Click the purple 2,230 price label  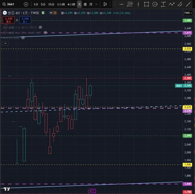pyautogui.click(x=187, y=111)
